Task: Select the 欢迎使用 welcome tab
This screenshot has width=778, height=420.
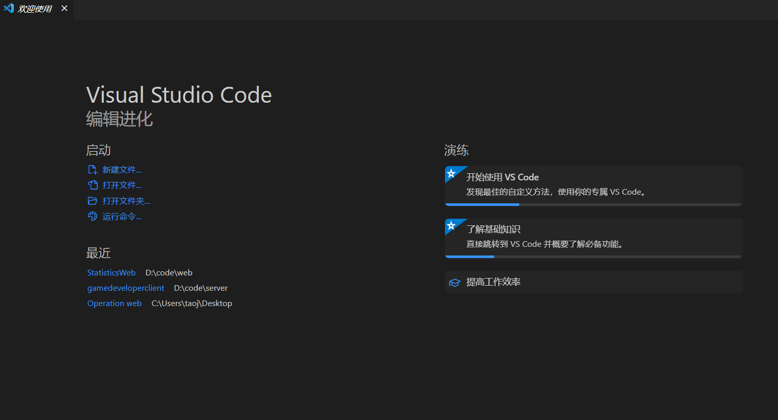Action: pos(37,9)
